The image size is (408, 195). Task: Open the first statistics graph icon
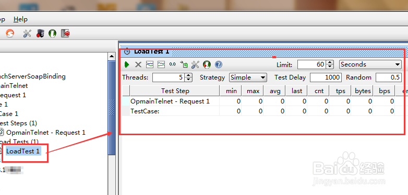tap(150, 64)
